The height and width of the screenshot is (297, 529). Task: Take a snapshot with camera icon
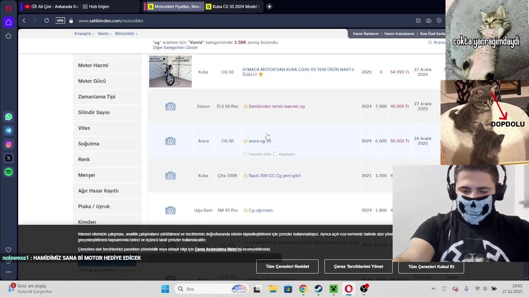pos(429,21)
